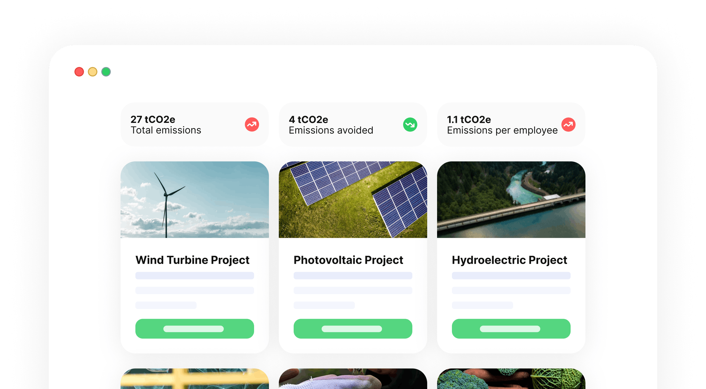The width and height of the screenshot is (706, 389).
Task: Open the Emissions avoided stat card
Action: (353, 124)
